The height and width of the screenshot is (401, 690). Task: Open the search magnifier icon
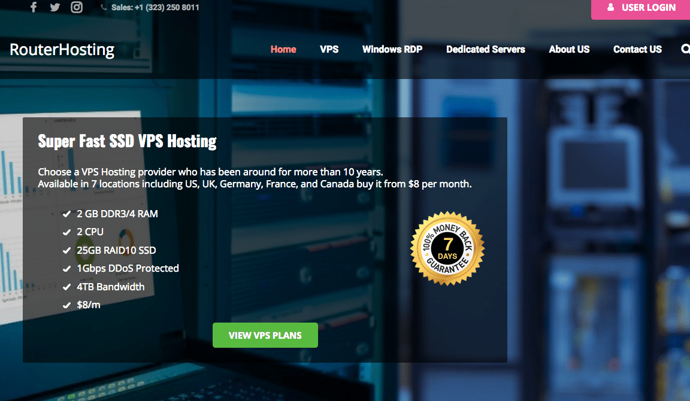tap(685, 49)
